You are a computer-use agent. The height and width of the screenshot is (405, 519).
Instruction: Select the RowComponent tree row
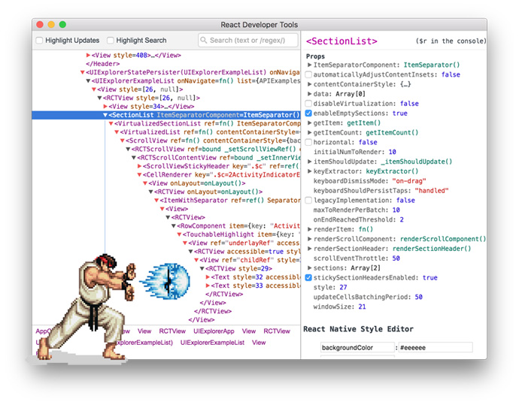pos(166,226)
